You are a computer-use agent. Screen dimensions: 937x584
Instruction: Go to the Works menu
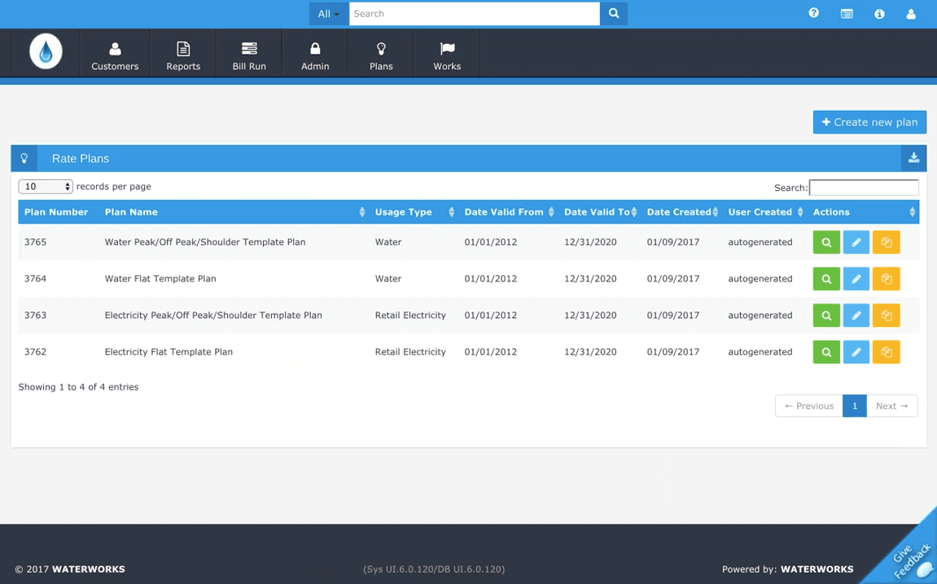coord(447,55)
